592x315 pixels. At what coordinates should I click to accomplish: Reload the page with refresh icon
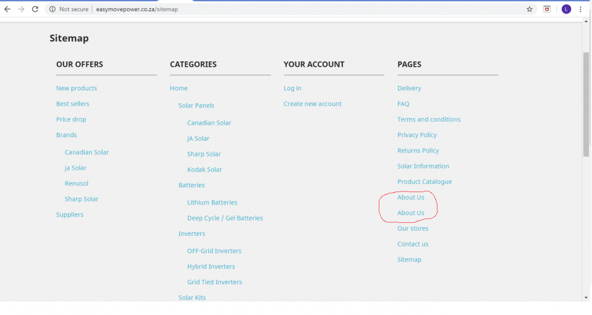pyautogui.click(x=35, y=9)
